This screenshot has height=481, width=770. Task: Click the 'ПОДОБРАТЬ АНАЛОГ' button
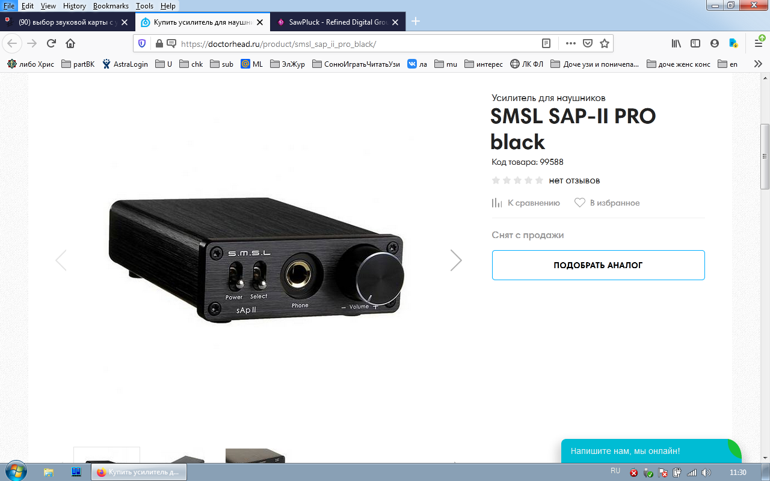point(599,265)
